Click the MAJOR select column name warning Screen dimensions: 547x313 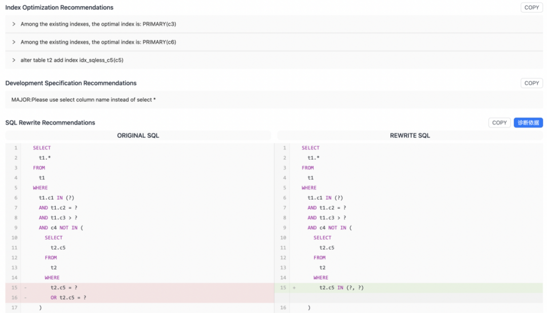pyautogui.click(x=84, y=100)
